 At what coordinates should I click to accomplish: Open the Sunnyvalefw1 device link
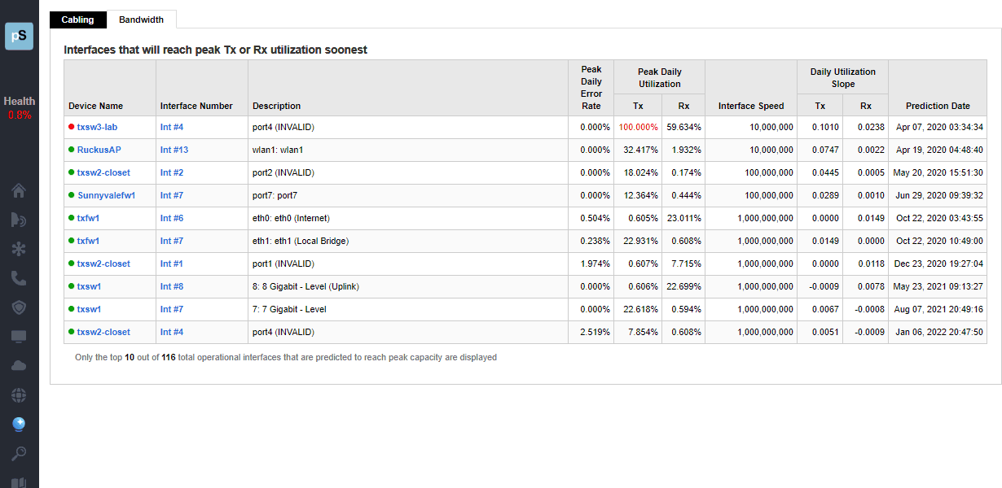click(106, 195)
